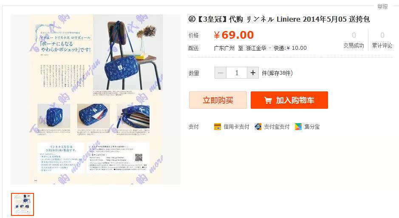Click the quantity input field showing 1
The width and height of the screenshot is (399, 218).
point(237,73)
